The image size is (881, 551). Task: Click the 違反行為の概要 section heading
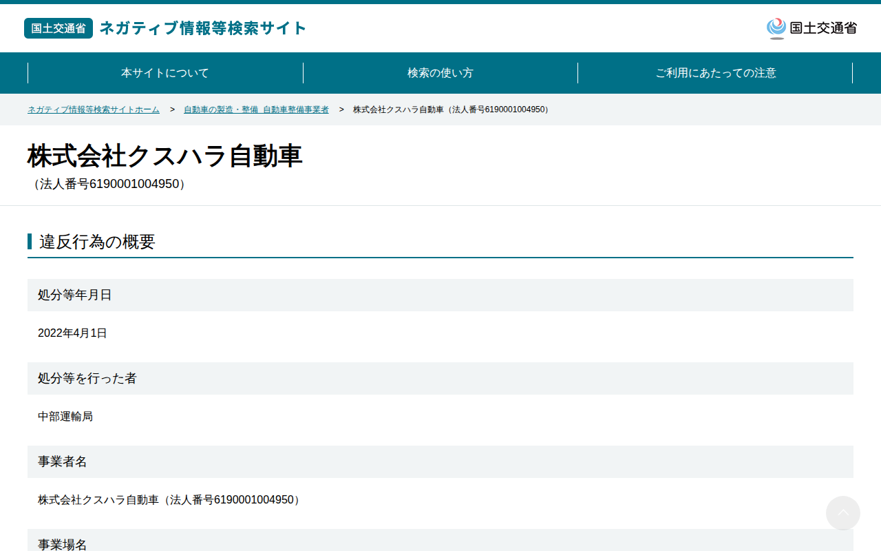coord(97,242)
